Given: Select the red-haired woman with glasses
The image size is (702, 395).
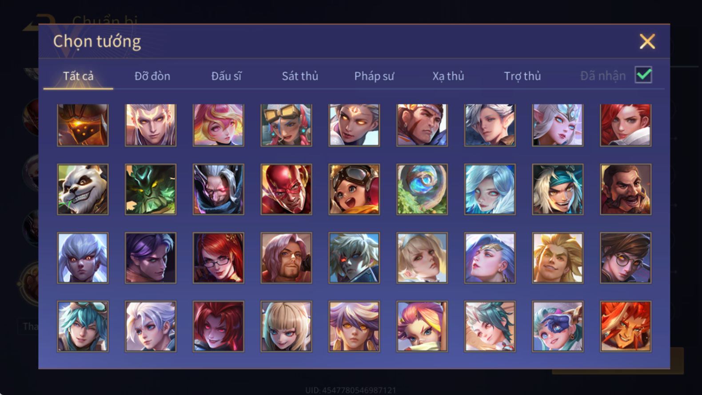Looking at the screenshot, I should 218,258.
